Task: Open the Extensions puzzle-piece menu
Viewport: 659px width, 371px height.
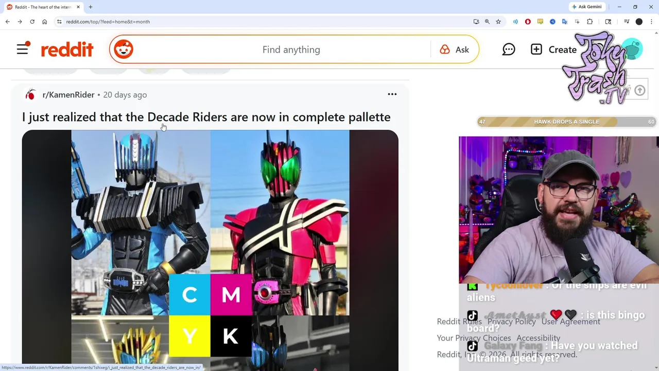Action: pos(590,22)
